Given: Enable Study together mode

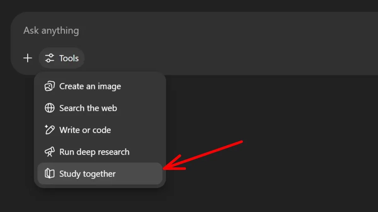Looking at the screenshot, I should click(x=88, y=174).
